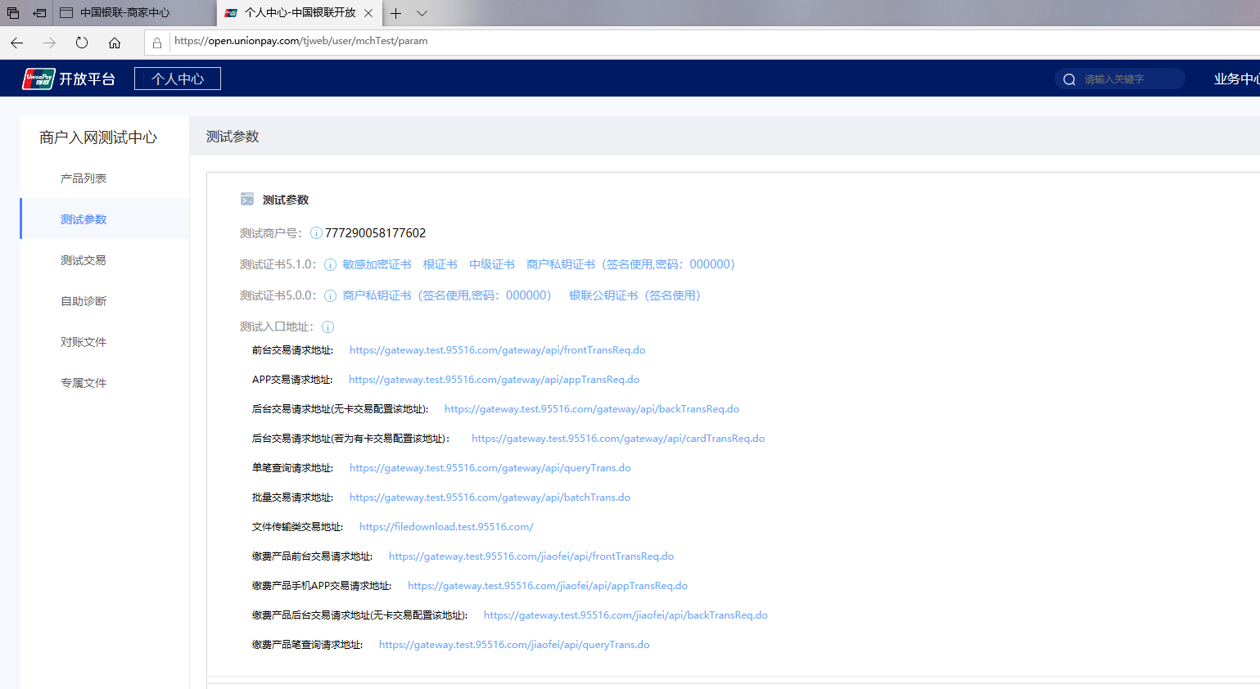Click the 测试参数 section terminal icon

247,199
